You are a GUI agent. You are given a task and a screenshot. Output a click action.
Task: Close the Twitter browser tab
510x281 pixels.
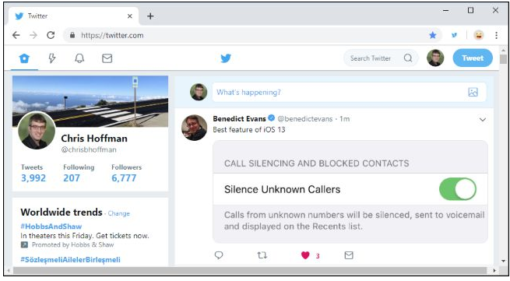click(x=129, y=16)
